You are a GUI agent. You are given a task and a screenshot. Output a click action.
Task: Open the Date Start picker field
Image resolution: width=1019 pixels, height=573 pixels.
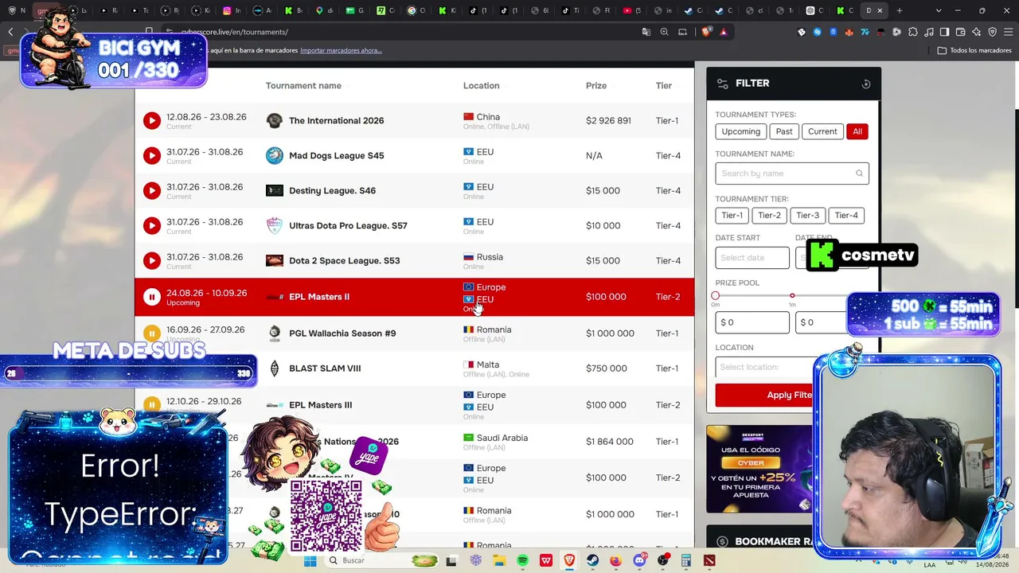coord(752,258)
